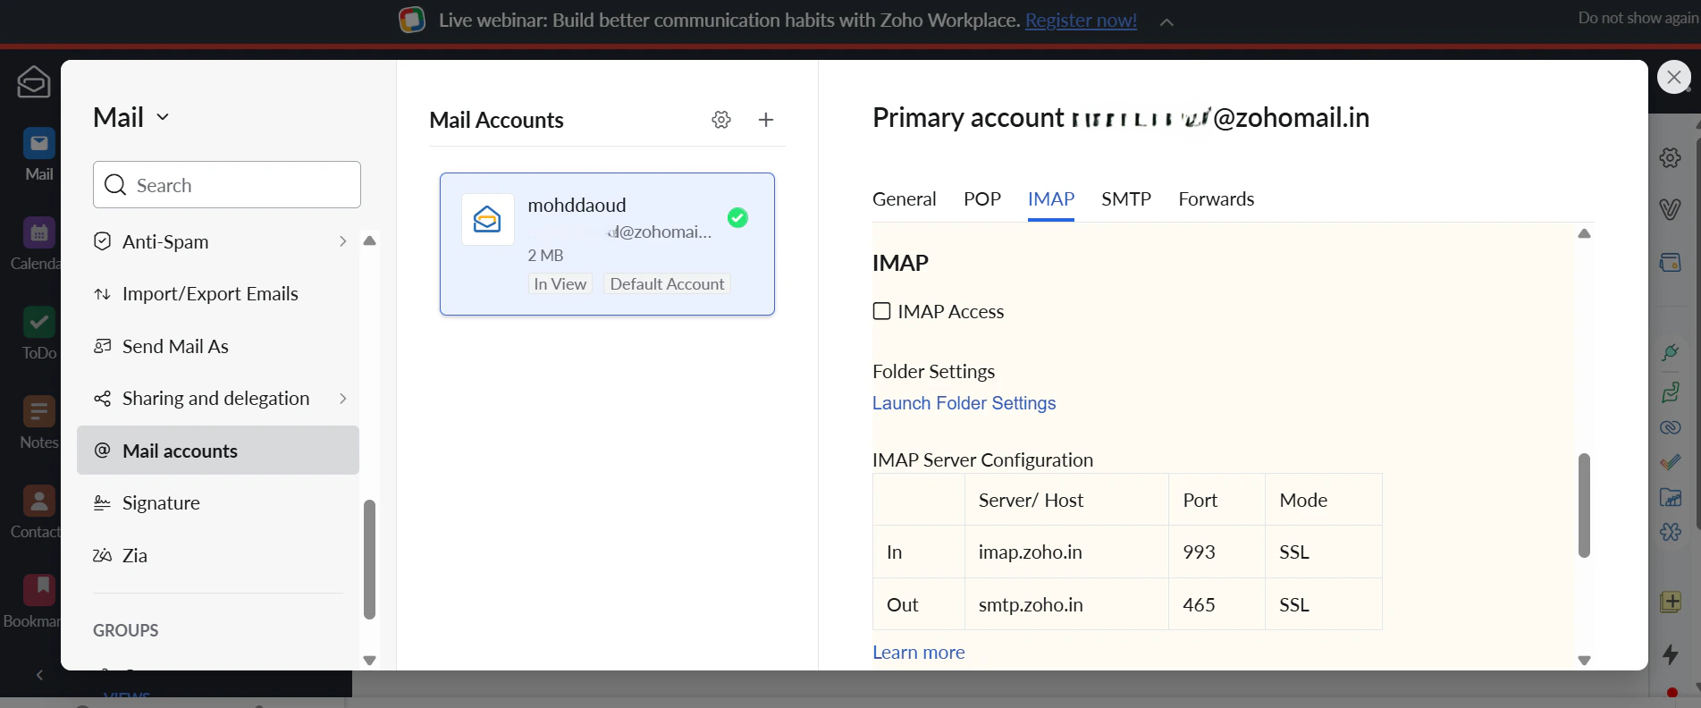
Task: Close the settings dialog
Action: 1674,77
